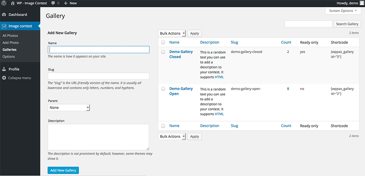This screenshot has height=176, width=365.
Task: Click HTML link in Demo Gallery Open description
Action: pyautogui.click(x=219, y=114)
